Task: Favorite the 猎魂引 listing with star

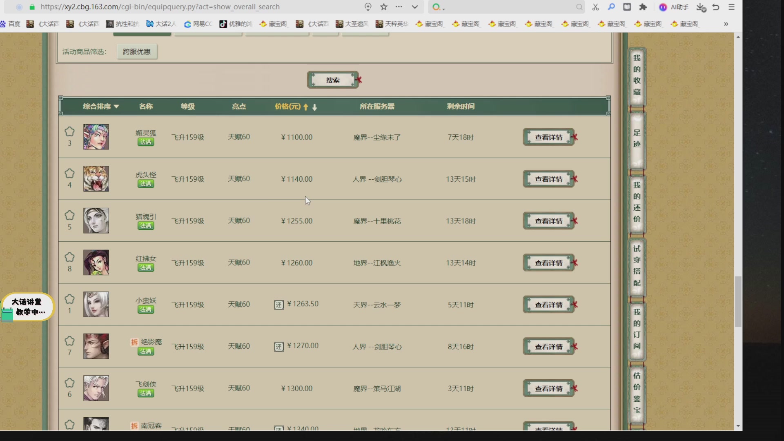Action: click(69, 215)
